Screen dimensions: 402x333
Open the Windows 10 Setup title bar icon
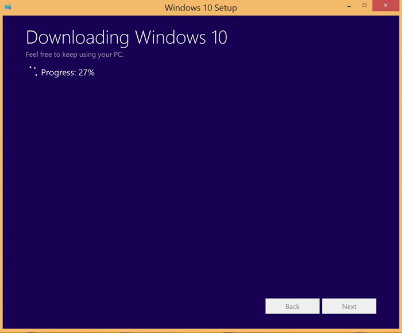[8, 6]
